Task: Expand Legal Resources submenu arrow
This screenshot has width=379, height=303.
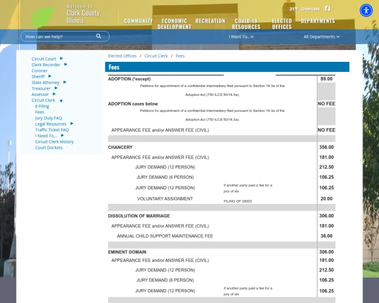Action: point(71,124)
